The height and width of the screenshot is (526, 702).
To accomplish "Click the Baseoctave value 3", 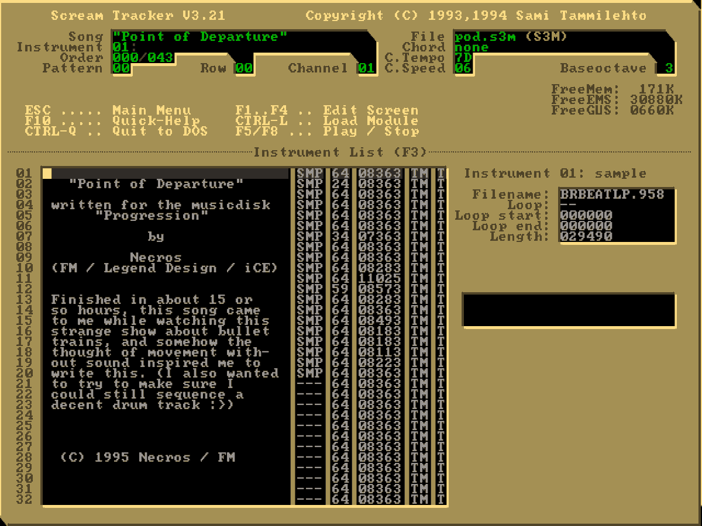I will tap(669, 68).
